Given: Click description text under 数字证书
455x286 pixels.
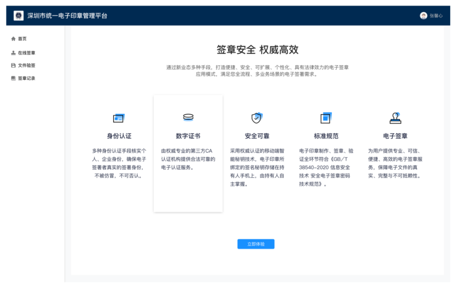Looking at the screenshot, I should (x=188, y=159).
